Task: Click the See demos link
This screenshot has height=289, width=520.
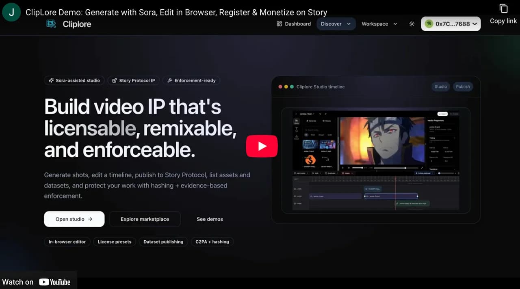Action: pos(210,219)
